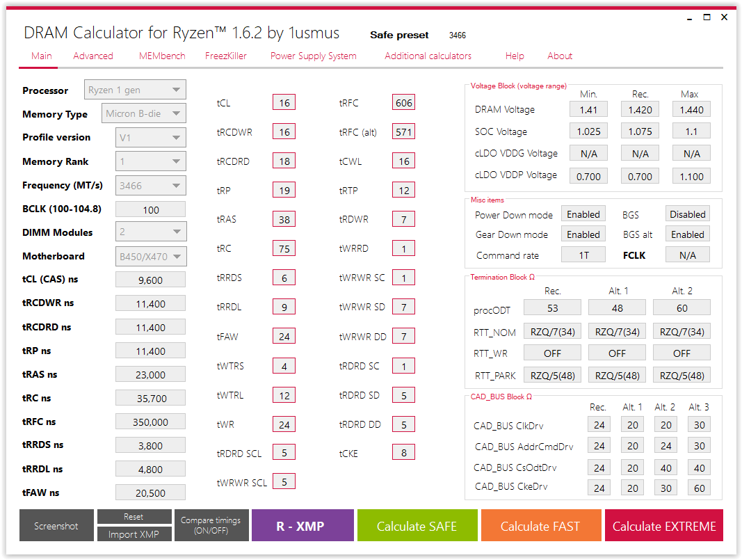Click DRAM Voltage Rec. value 1.420
Image resolution: width=742 pixels, height=560 pixels.
(x=640, y=110)
